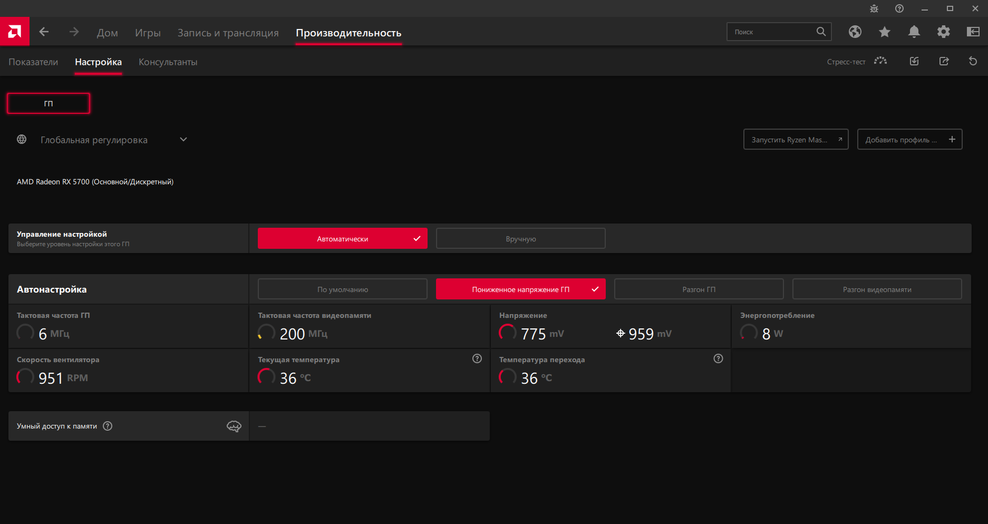
Task: Click the power consumption gauge dial
Action: point(749,333)
